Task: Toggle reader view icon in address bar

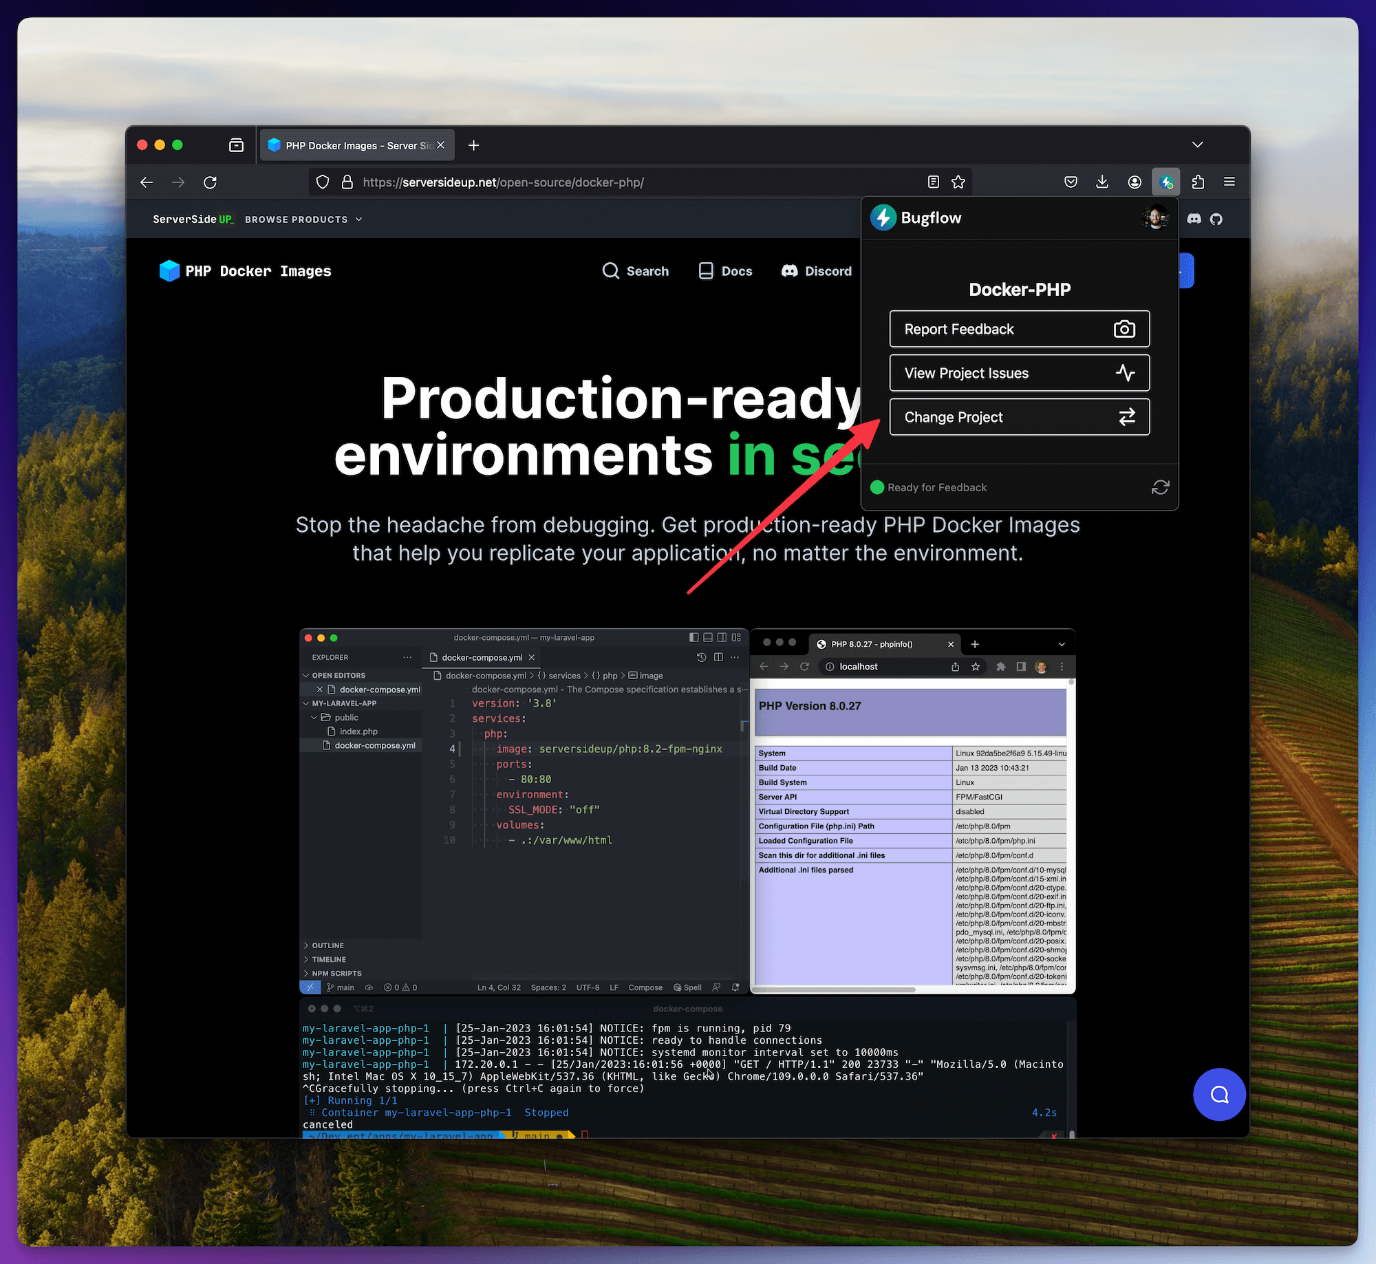Action: coord(933,182)
